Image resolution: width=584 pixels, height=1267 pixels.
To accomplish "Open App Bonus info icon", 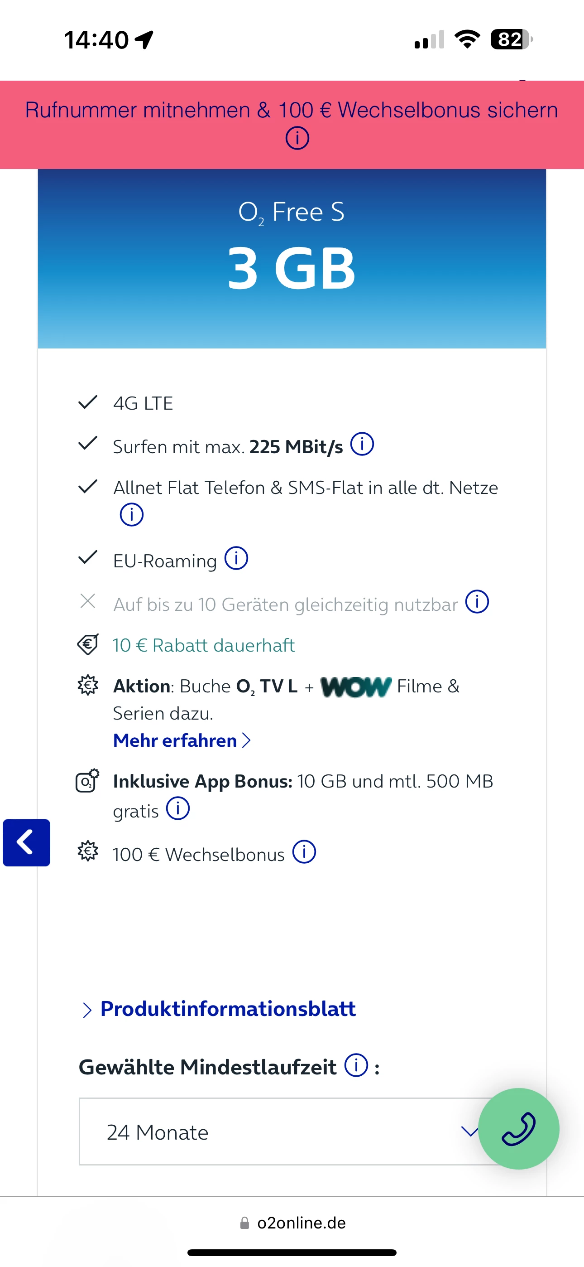I will 177,809.
